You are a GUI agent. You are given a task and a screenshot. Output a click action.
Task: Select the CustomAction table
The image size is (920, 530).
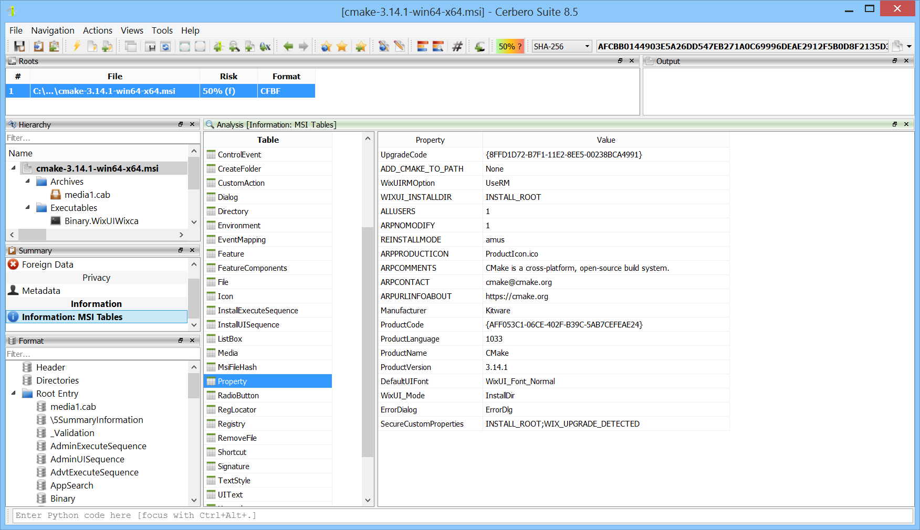point(241,183)
